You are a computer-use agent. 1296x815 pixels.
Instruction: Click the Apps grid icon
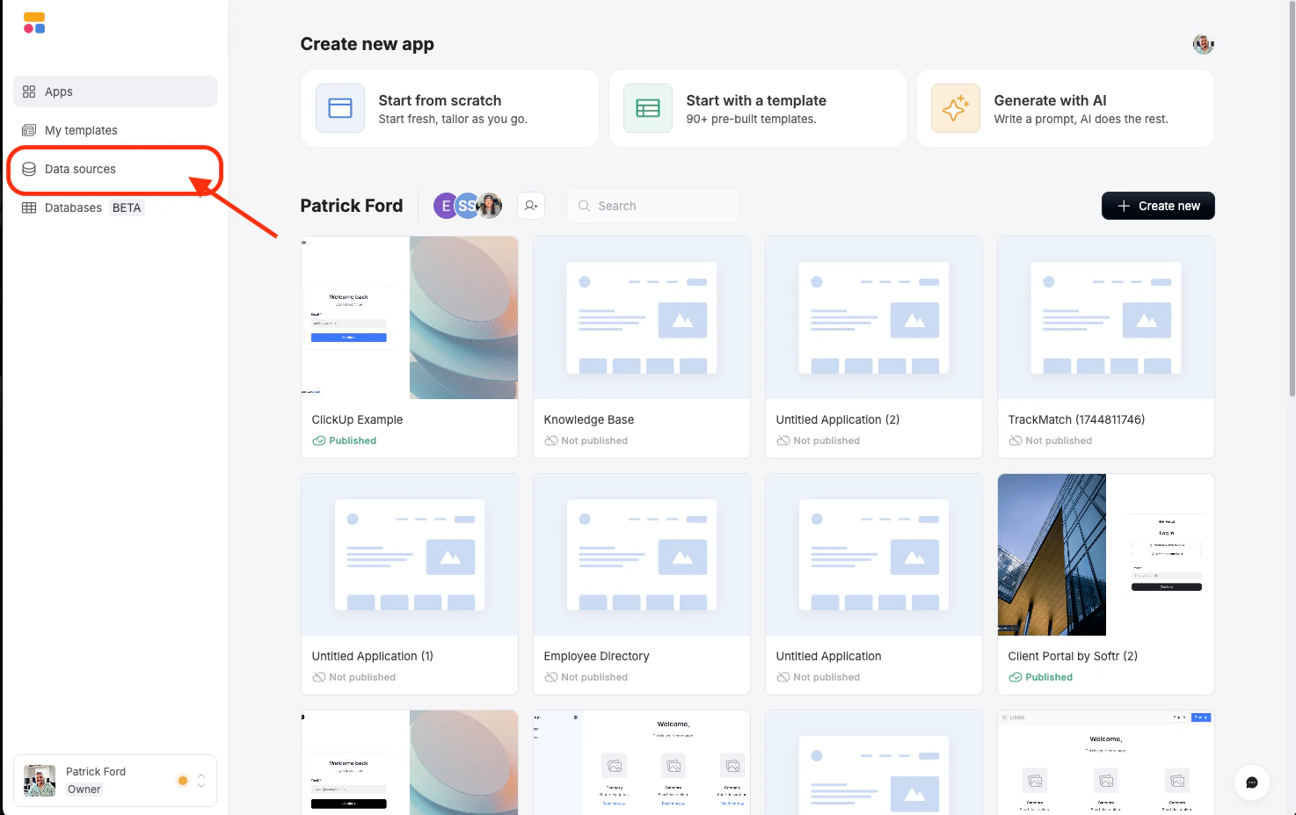click(29, 91)
